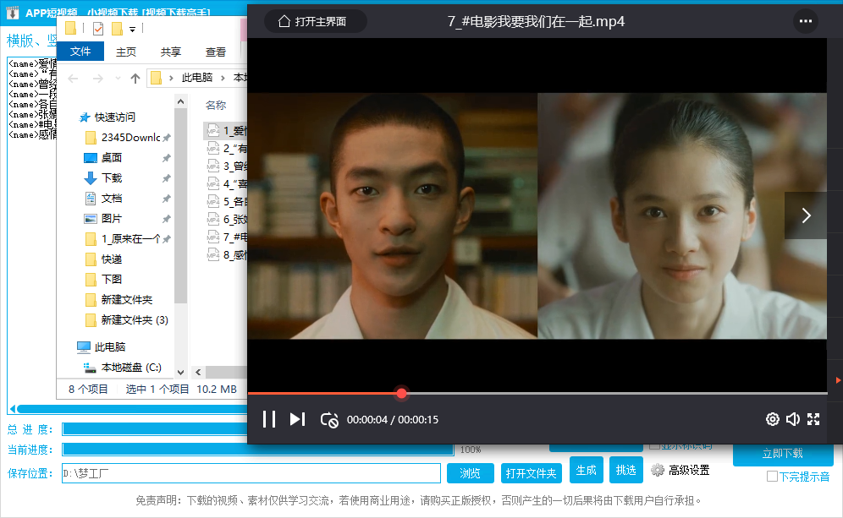Open the player settings gear

coord(772,419)
